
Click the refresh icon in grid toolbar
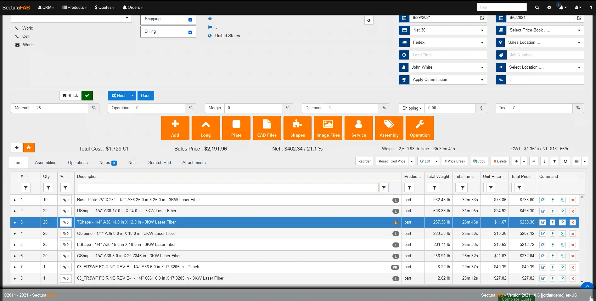[565, 161]
